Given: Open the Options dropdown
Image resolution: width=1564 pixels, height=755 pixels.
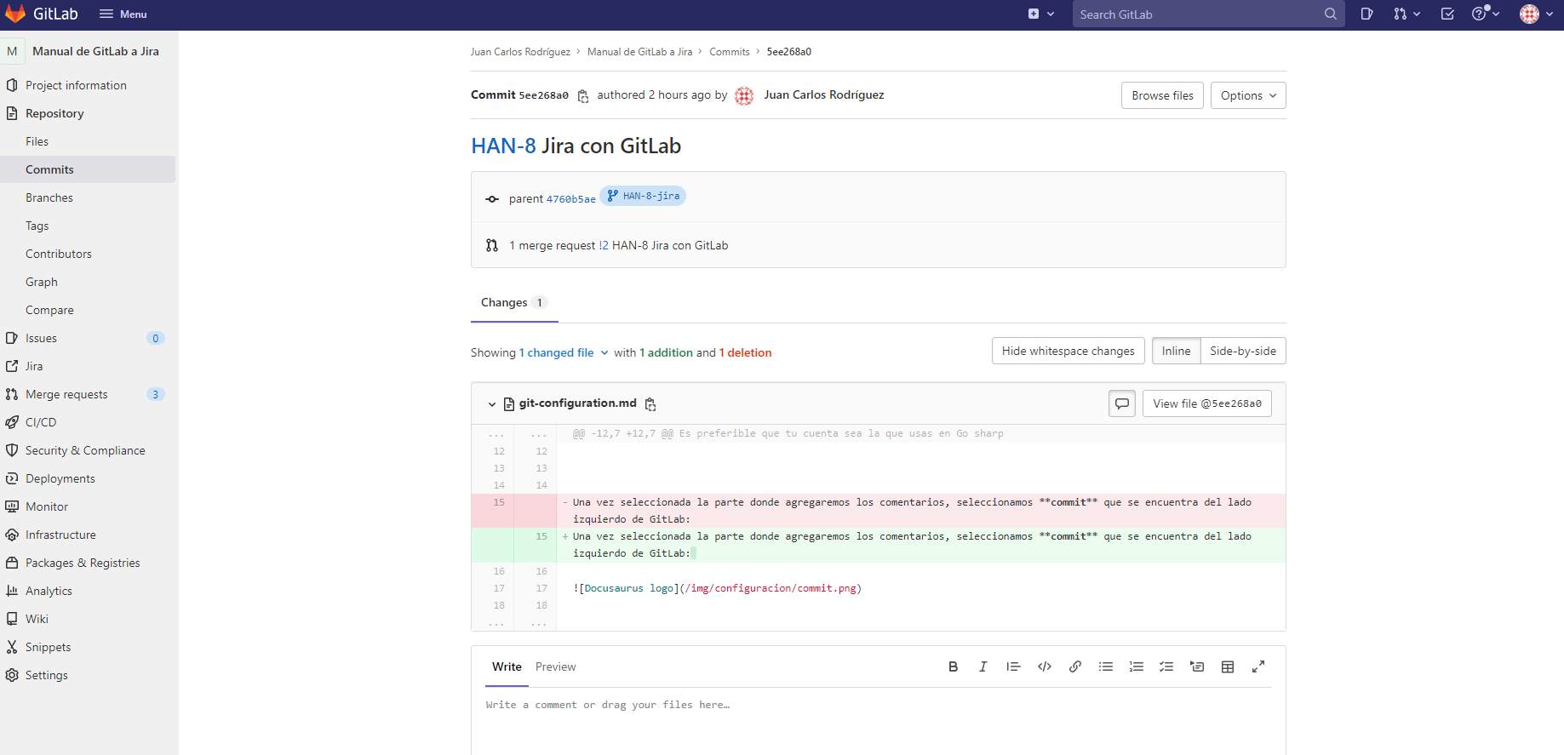Looking at the screenshot, I should [x=1248, y=95].
